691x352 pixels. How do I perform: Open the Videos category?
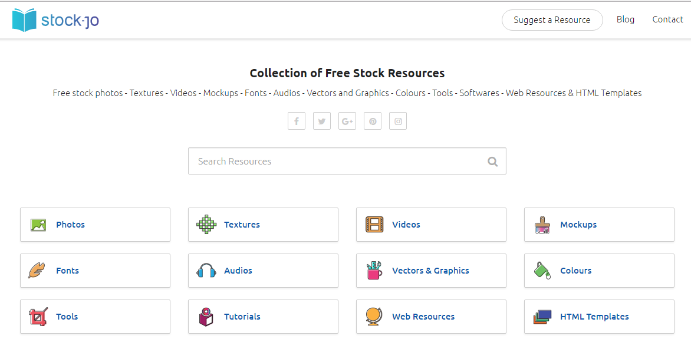431,225
